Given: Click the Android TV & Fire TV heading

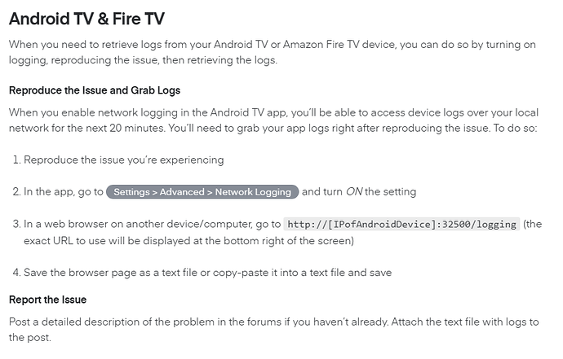Looking at the screenshot, I should pyautogui.click(x=86, y=19).
